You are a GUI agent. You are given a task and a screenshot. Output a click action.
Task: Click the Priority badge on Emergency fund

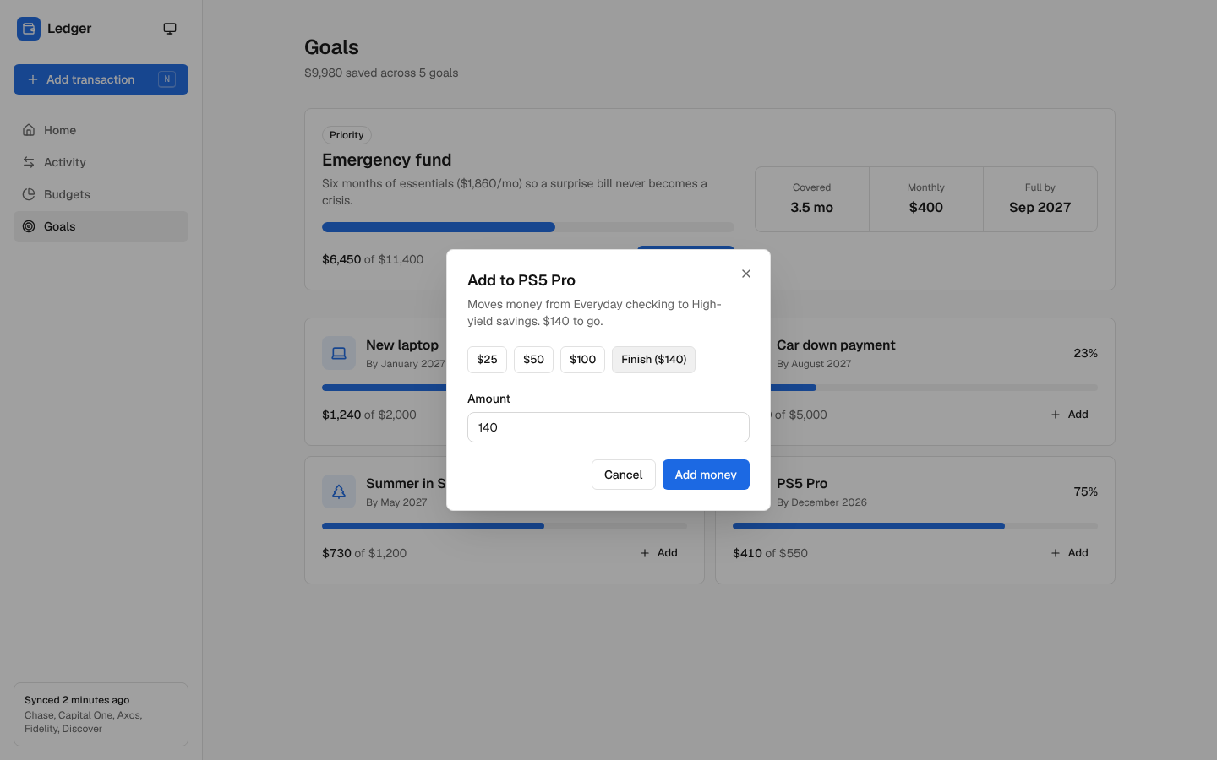pyautogui.click(x=347, y=135)
